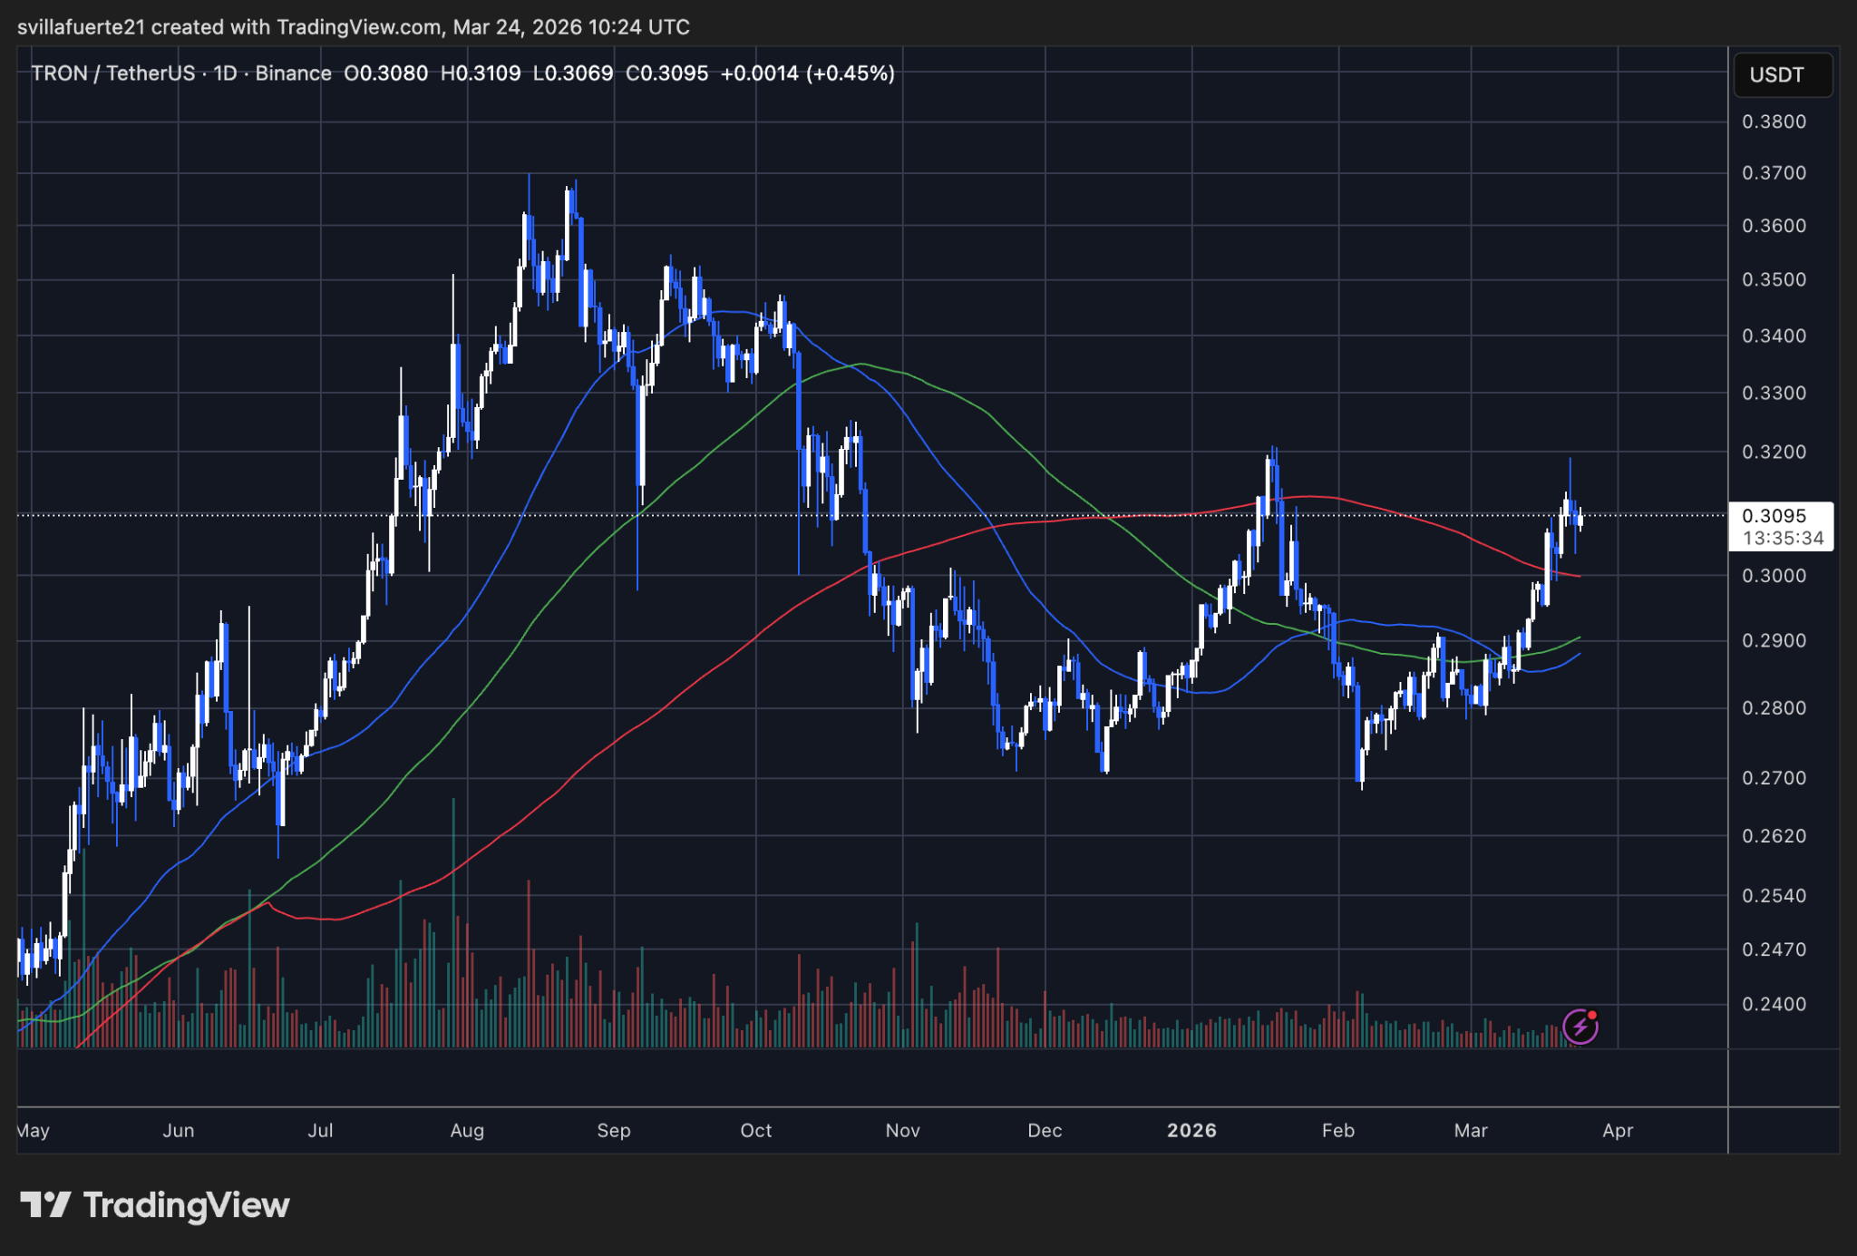
Task: Click the 1D interval text in legend
Action: (x=225, y=73)
